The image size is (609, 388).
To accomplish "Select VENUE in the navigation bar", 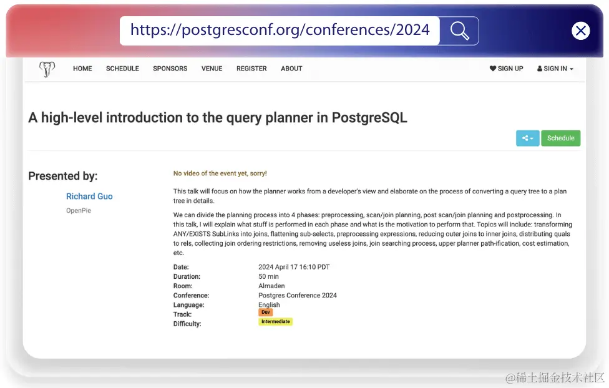I will [x=212, y=69].
